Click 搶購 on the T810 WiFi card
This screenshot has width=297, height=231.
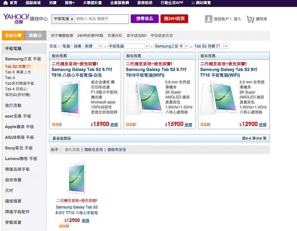point(188,125)
